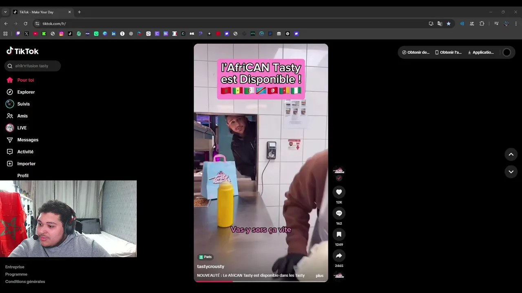Image resolution: width=522 pixels, height=293 pixels.
Task: Open the tastycrousty username link
Action: [x=210, y=267]
